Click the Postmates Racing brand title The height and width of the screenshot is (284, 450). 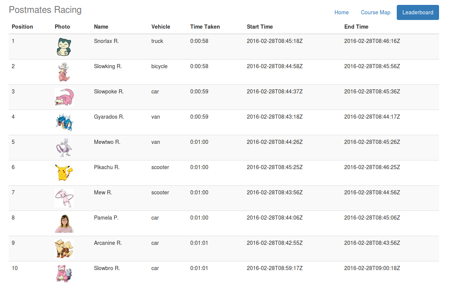pyautogui.click(x=45, y=10)
